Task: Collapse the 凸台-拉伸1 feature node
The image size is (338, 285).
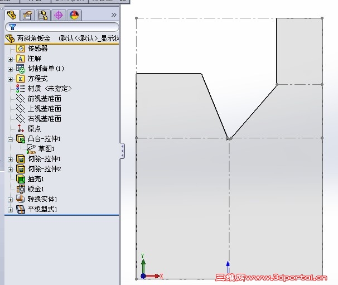Action: [10, 139]
